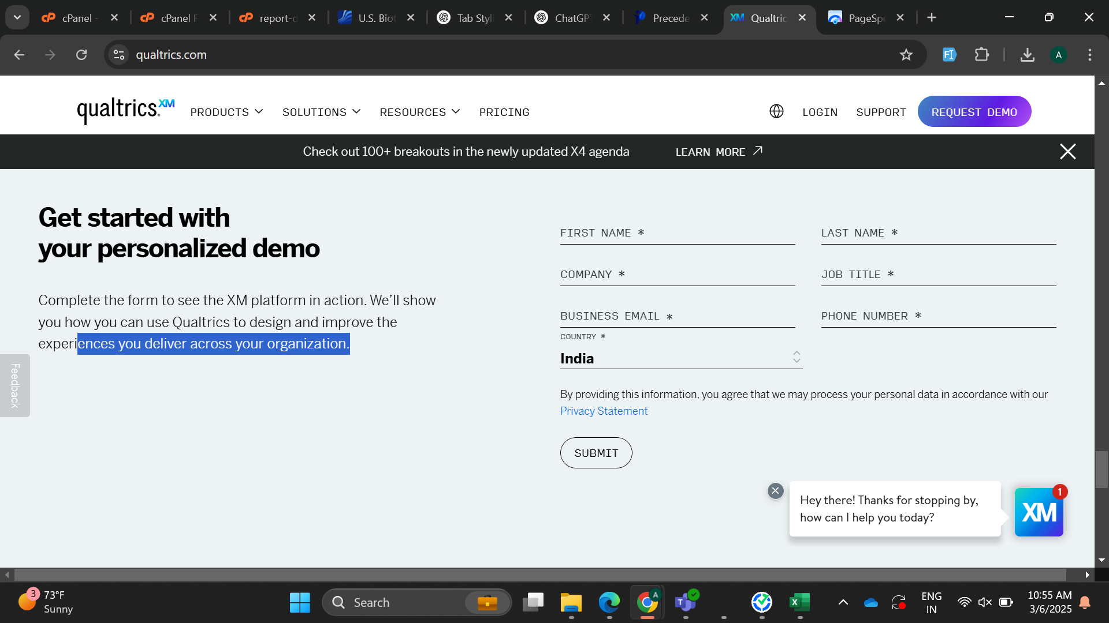Submit the demo request form
1109x623 pixels.
[596, 453]
